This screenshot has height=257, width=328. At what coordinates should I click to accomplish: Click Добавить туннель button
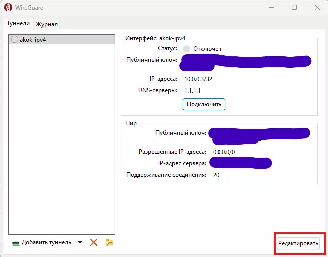tap(42, 243)
